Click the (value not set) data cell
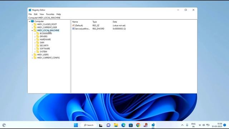Viewport: 229px width, 129px height. [119, 25]
